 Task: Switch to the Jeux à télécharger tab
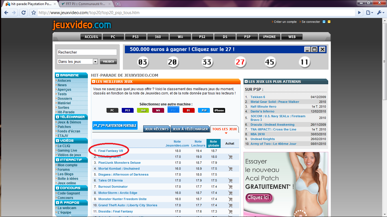pyautogui.click(x=190, y=129)
